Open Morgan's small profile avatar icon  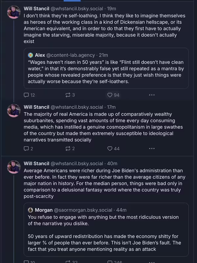click(x=31, y=210)
